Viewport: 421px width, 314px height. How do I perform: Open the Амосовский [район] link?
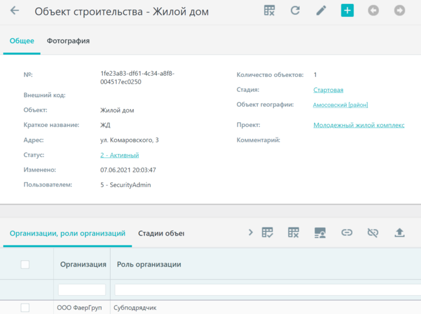(341, 105)
